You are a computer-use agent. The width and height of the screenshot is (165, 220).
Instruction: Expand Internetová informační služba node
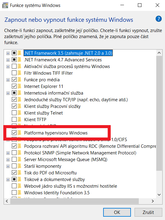8,93
